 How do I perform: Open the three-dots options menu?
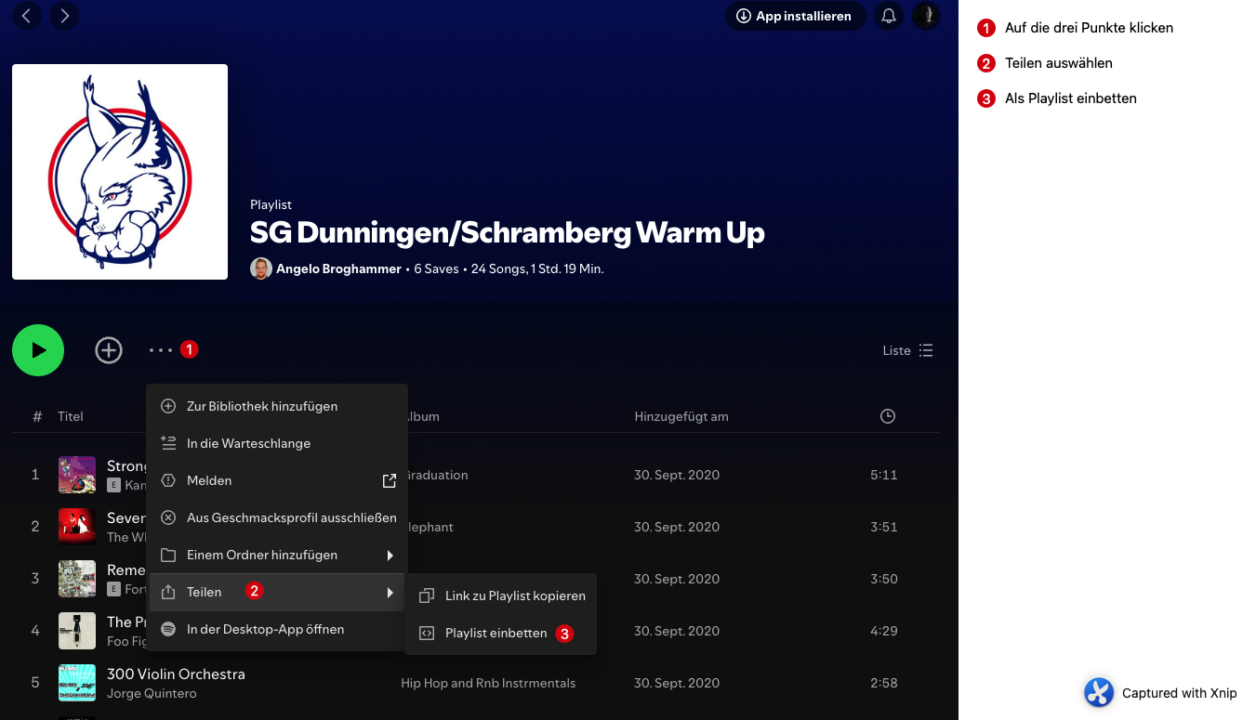[162, 350]
